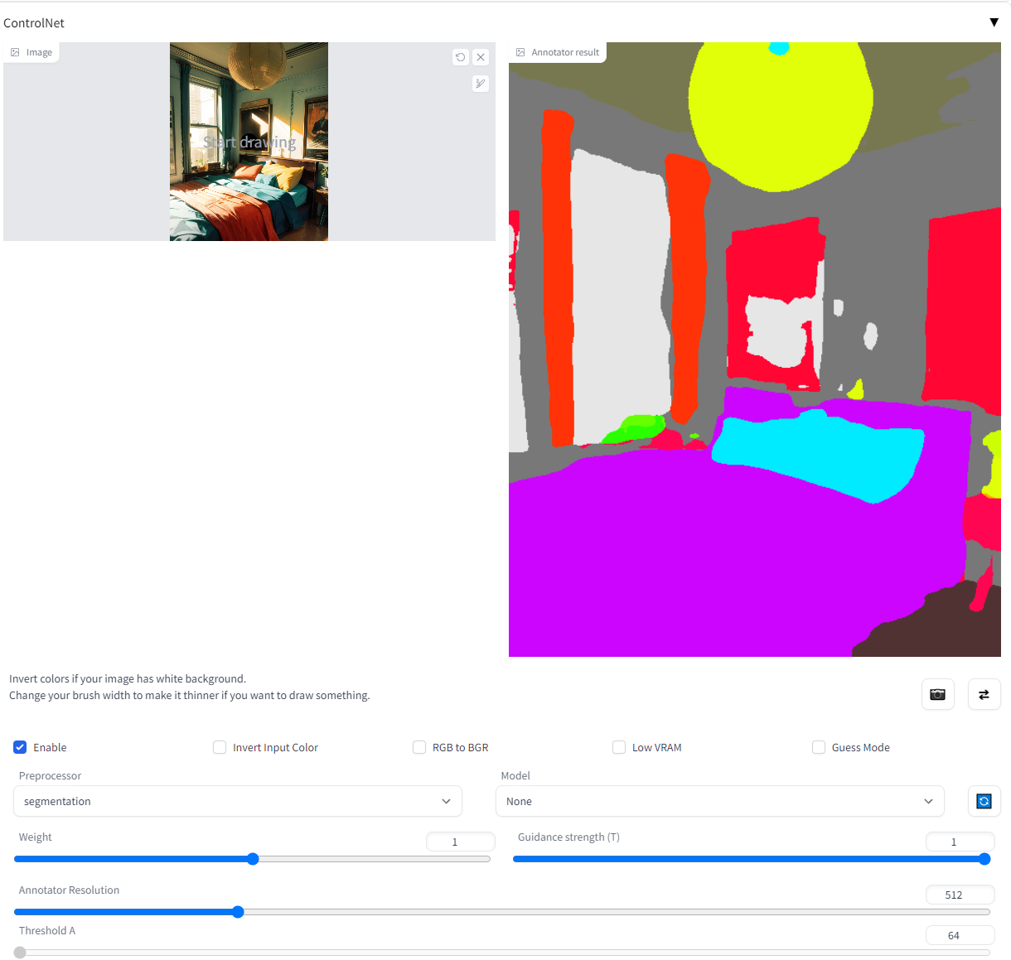Open the Preprocessor dropdown

[x=238, y=801]
